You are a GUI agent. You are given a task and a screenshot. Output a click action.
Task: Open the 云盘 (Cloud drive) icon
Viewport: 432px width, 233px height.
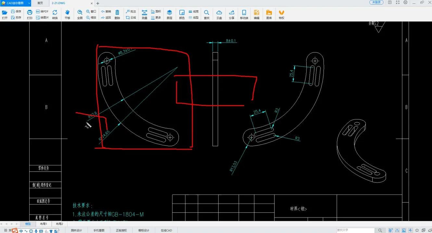point(219,14)
